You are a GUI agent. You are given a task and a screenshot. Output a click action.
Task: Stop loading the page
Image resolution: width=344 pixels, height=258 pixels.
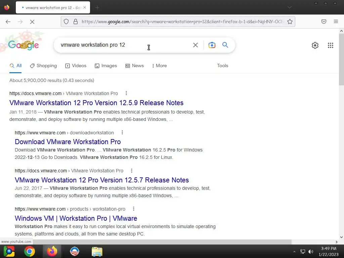click(x=32, y=21)
